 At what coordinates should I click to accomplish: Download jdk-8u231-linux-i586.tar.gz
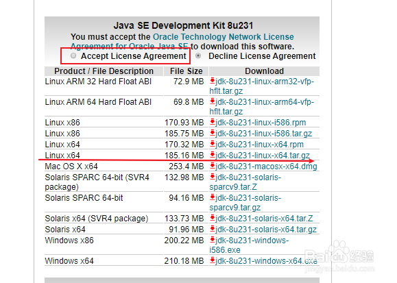pos(264,134)
